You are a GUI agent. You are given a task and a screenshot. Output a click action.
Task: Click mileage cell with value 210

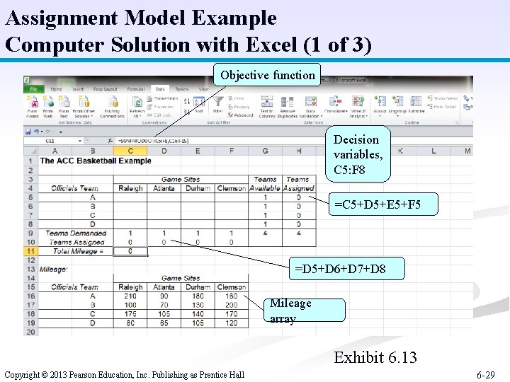(x=130, y=296)
